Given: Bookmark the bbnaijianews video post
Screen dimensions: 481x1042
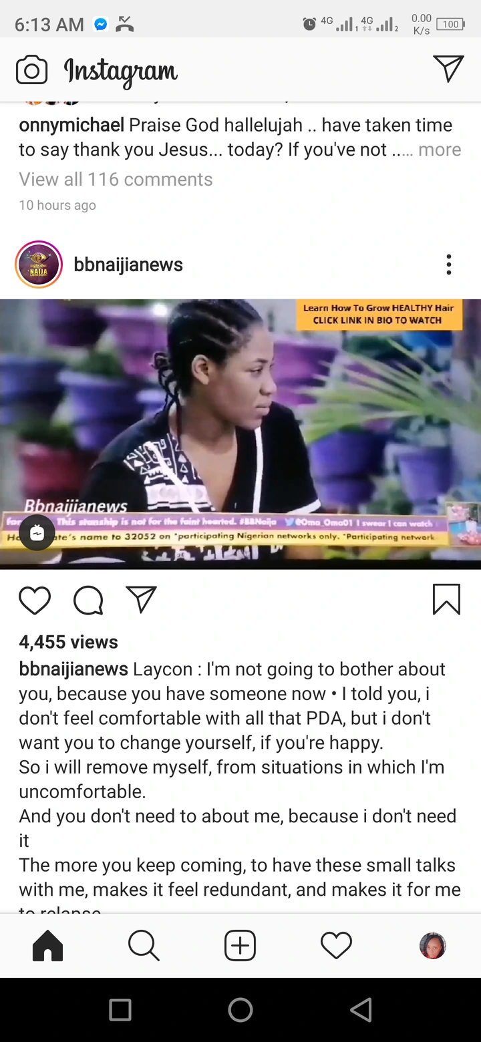Looking at the screenshot, I should click(446, 599).
